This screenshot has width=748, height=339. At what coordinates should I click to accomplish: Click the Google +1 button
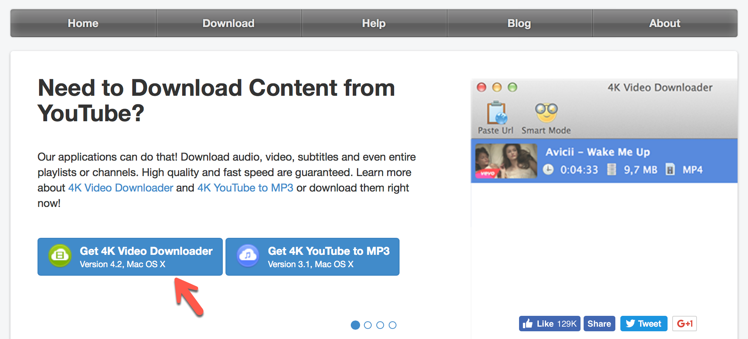[x=684, y=324]
